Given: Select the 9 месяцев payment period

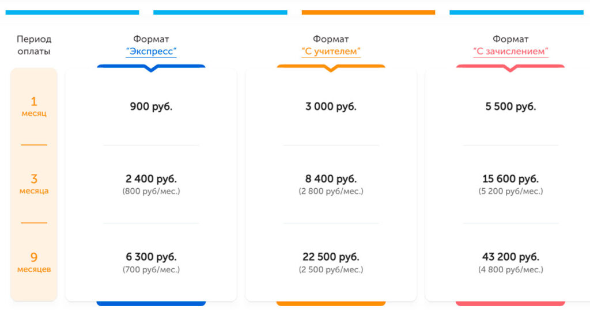Looking at the screenshot, I should [34, 262].
